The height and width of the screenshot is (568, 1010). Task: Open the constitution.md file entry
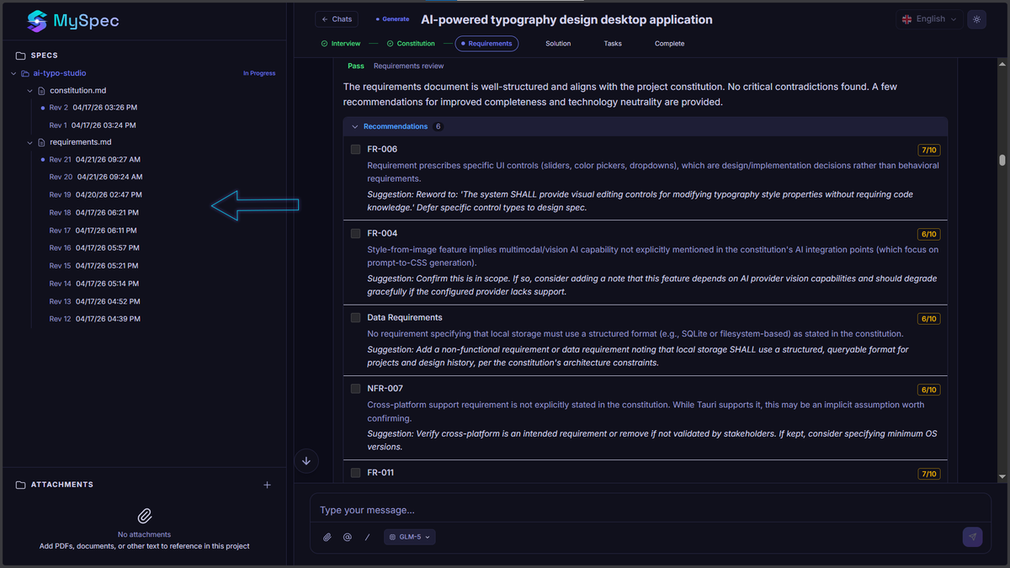pyautogui.click(x=78, y=90)
